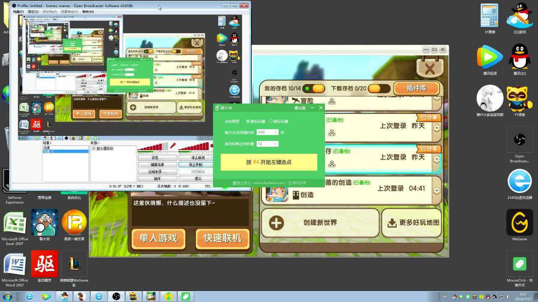Launch 鲁大师 desktop icon

[45, 225]
